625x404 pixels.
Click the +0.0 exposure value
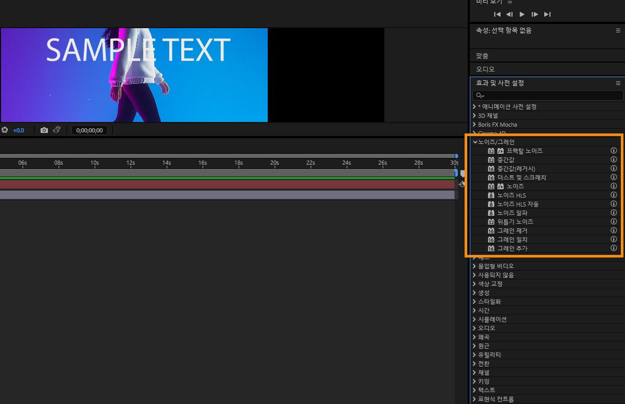click(19, 130)
